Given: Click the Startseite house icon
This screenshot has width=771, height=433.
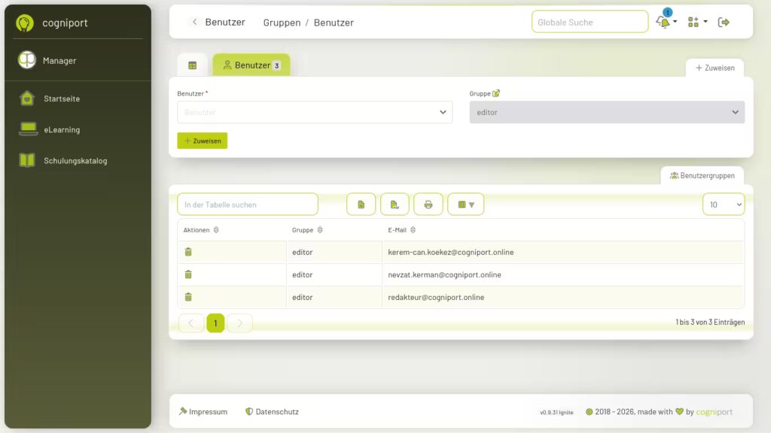Looking at the screenshot, I should pyautogui.click(x=27, y=98).
